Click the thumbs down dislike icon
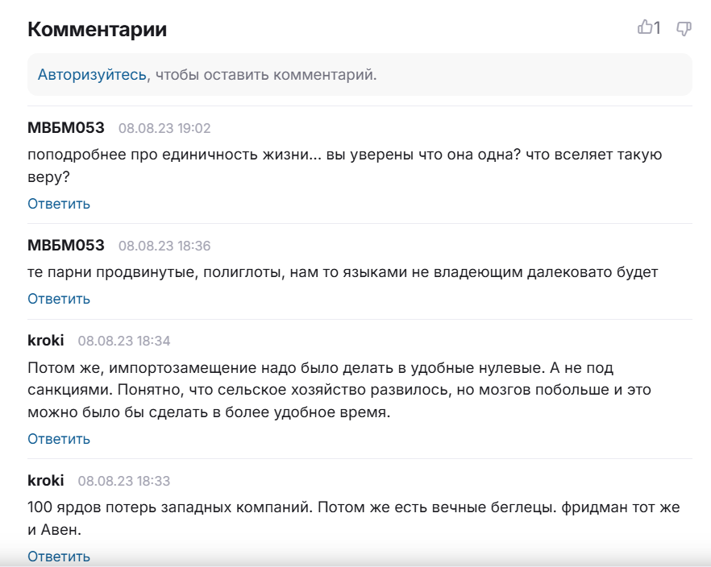This screenshot has width=711, height=567. (684, 29)
